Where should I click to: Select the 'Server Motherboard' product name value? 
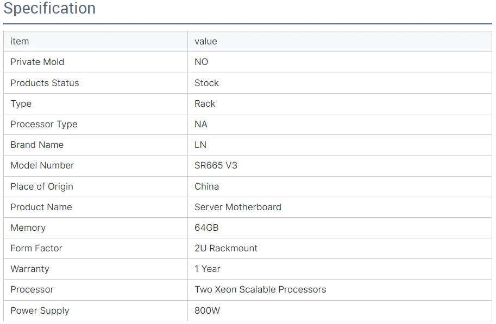[238, 207]
